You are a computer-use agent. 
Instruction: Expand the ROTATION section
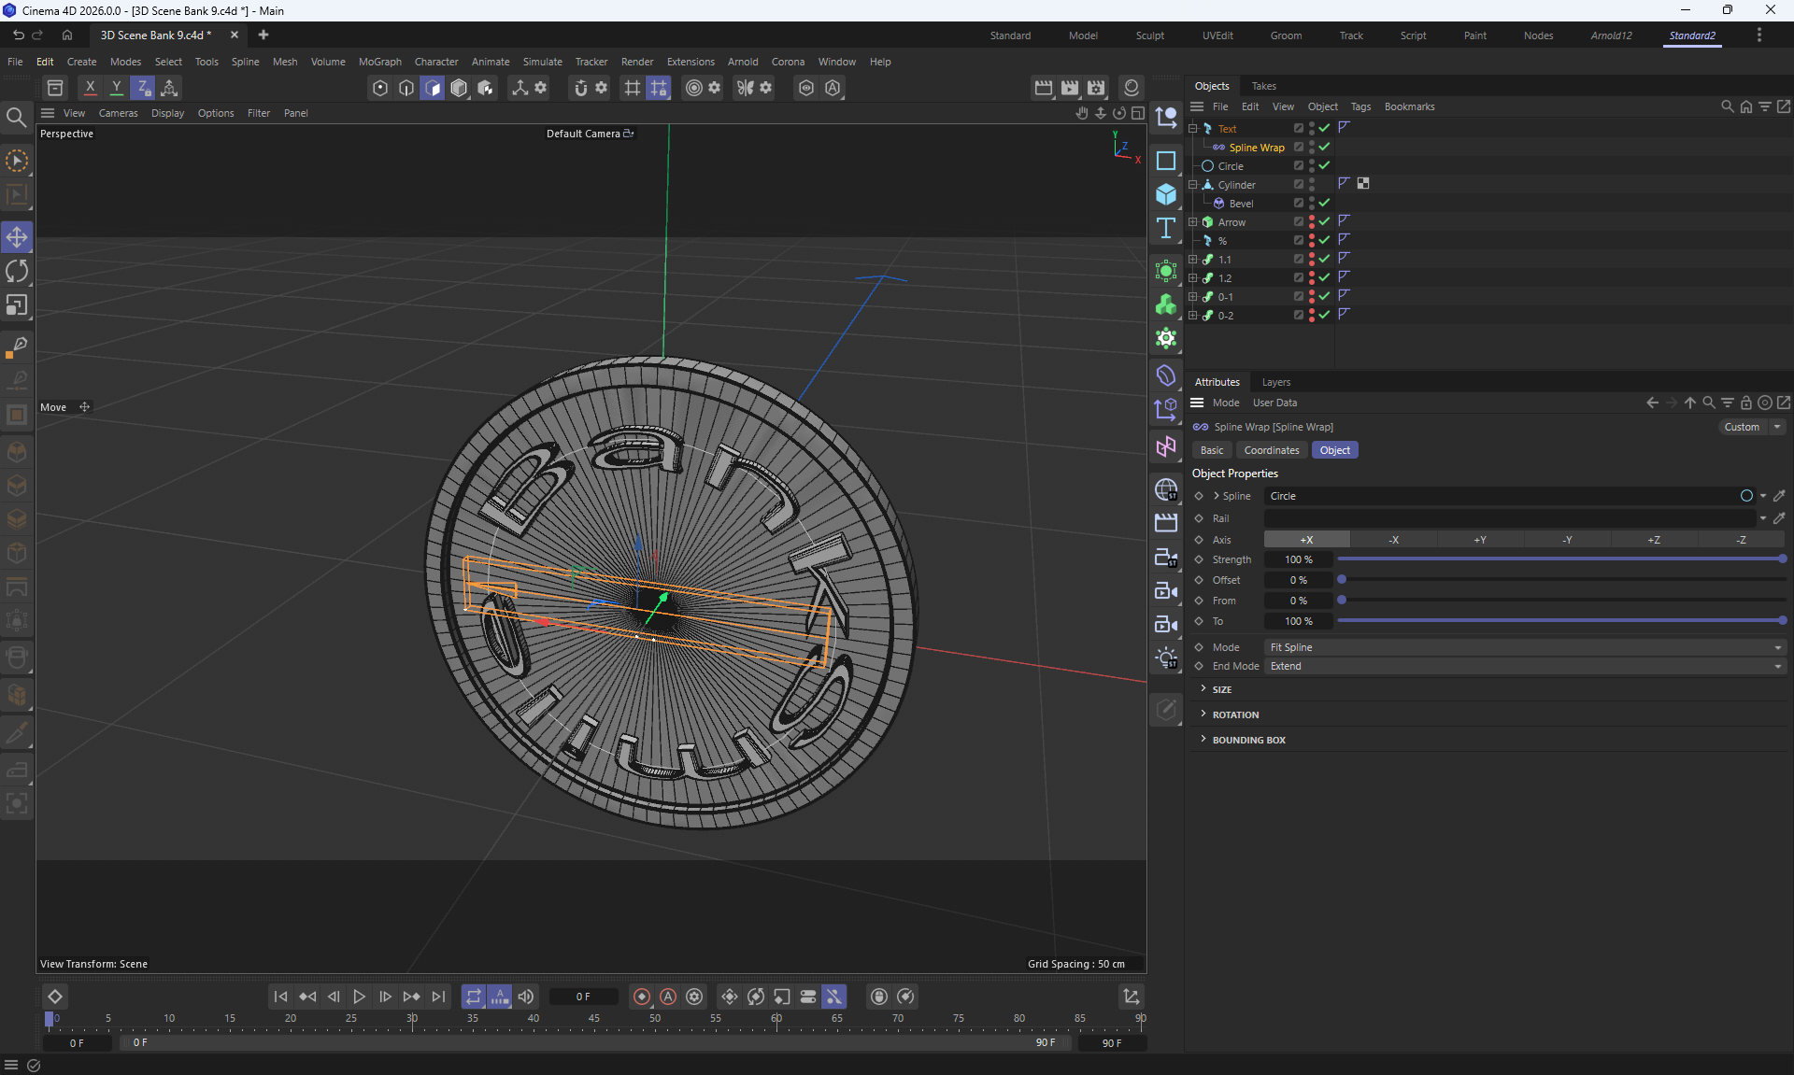(1235, 714)
